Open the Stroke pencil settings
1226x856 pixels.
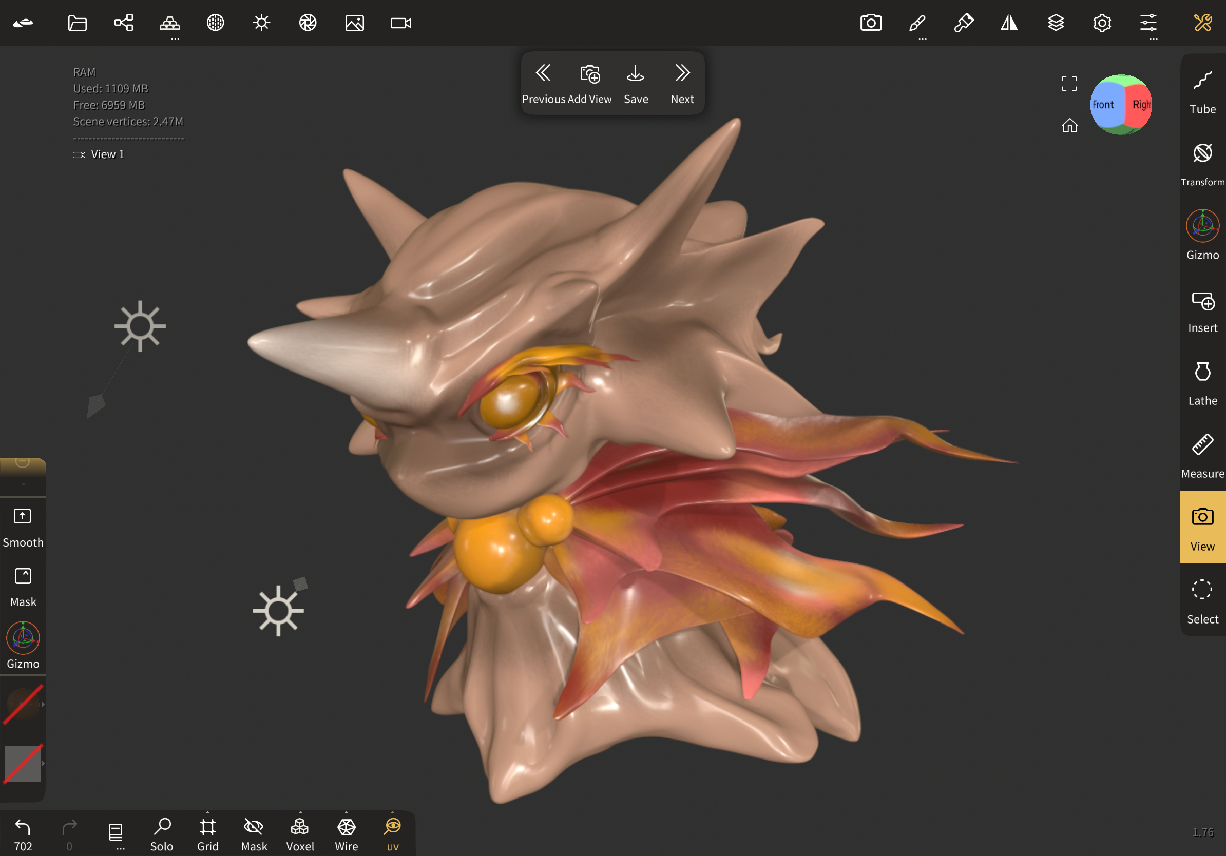click(917, 23)
